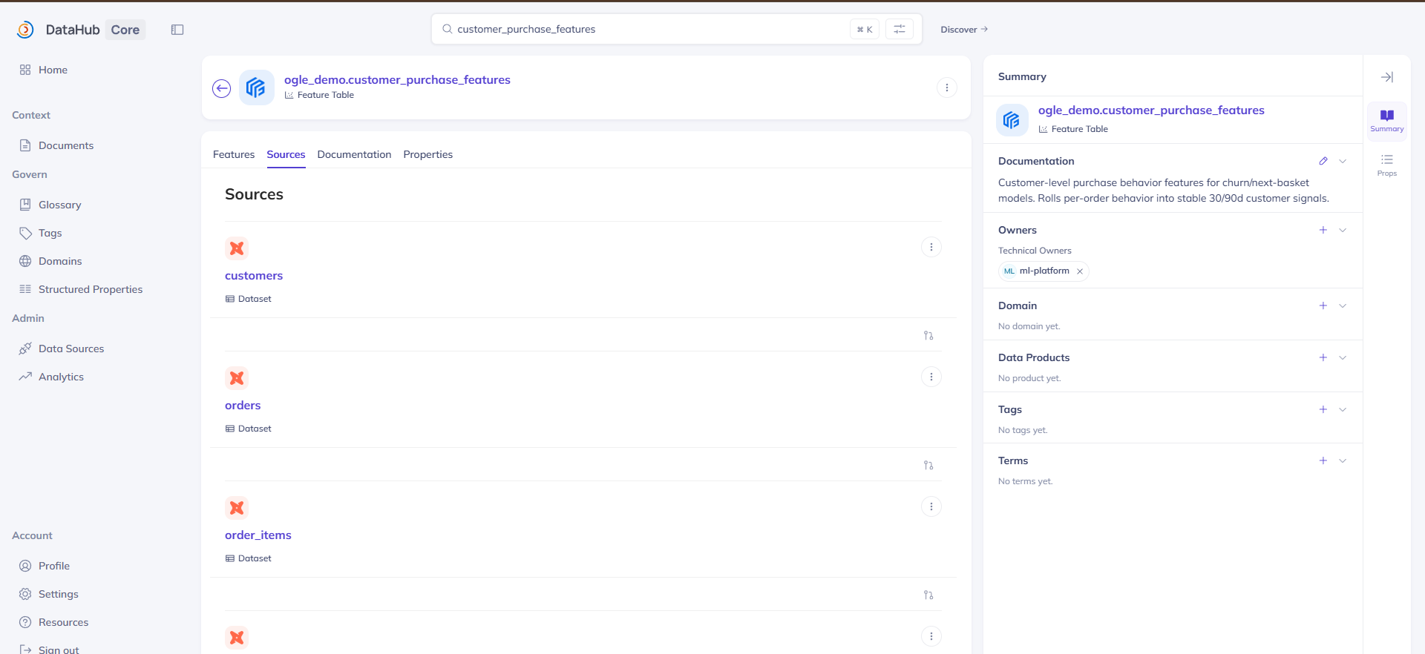This screenshot has height=654, width=1425.
Task: Click the Discover link
Action: click(964, 30)
